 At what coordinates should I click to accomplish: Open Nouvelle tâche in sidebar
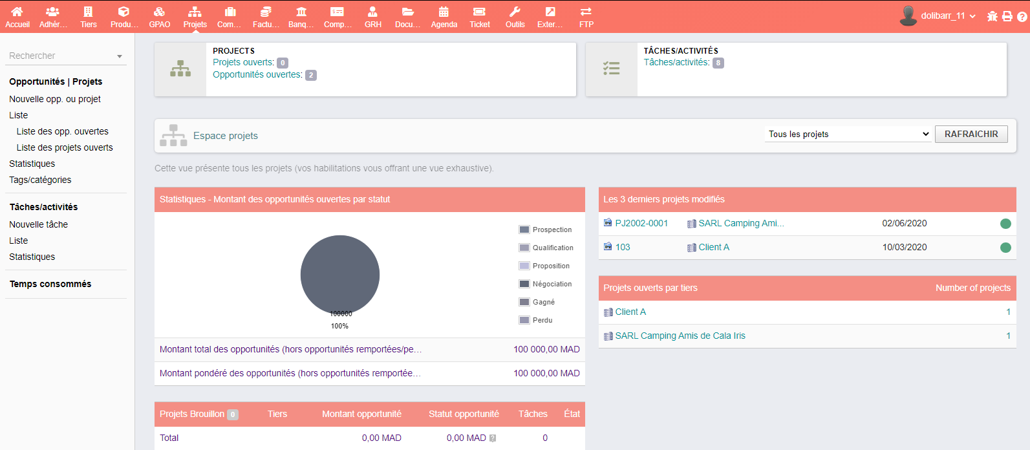[39, 224]
